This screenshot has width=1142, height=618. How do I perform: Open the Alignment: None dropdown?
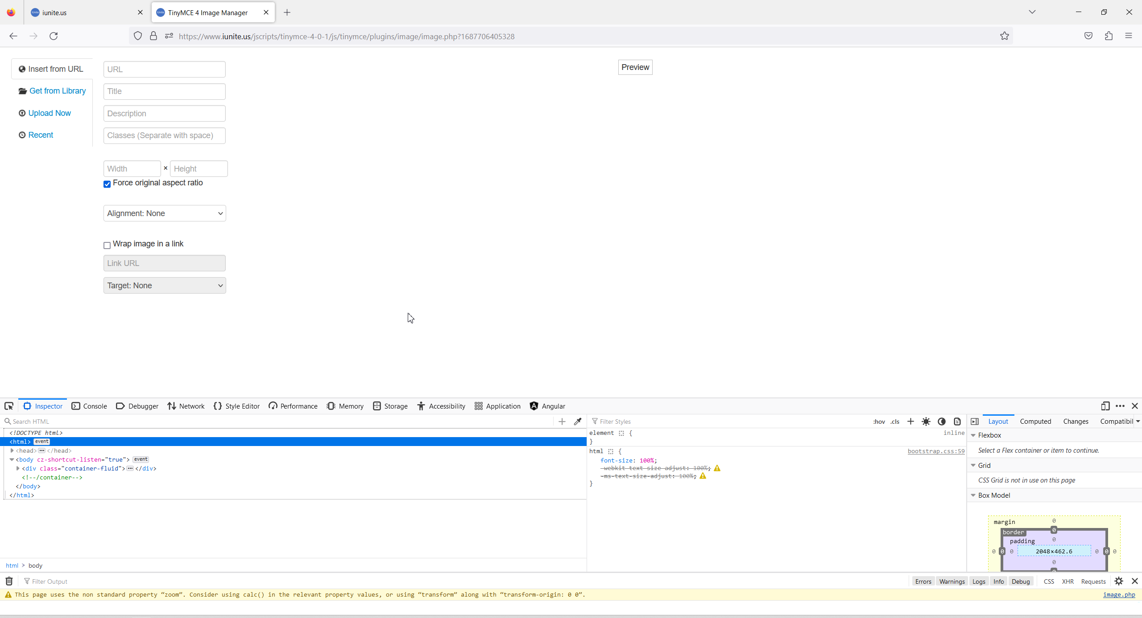click(165, 213)
